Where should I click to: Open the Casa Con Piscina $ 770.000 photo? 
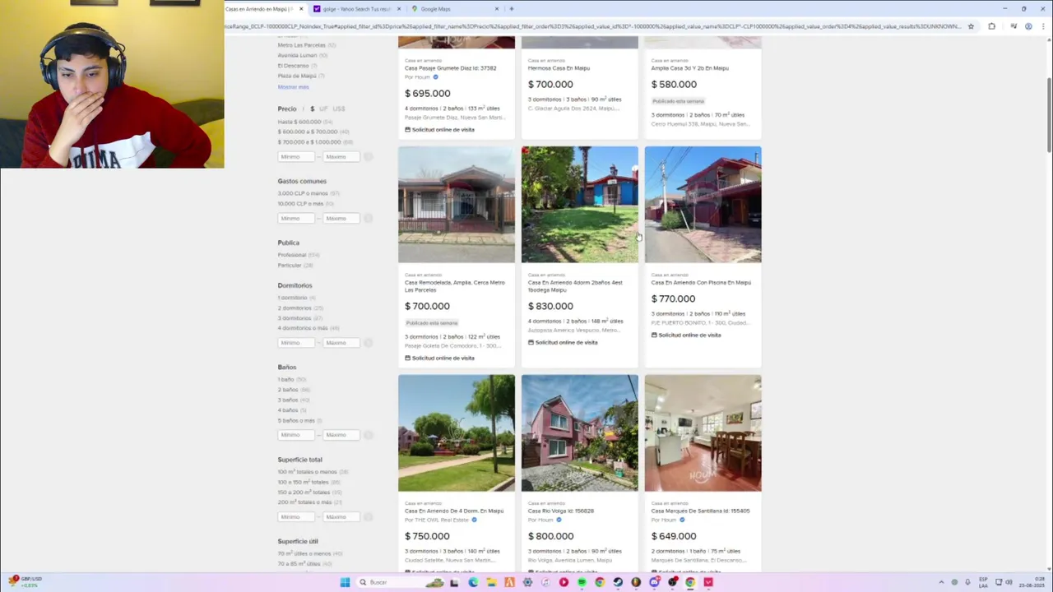[703, 205]
